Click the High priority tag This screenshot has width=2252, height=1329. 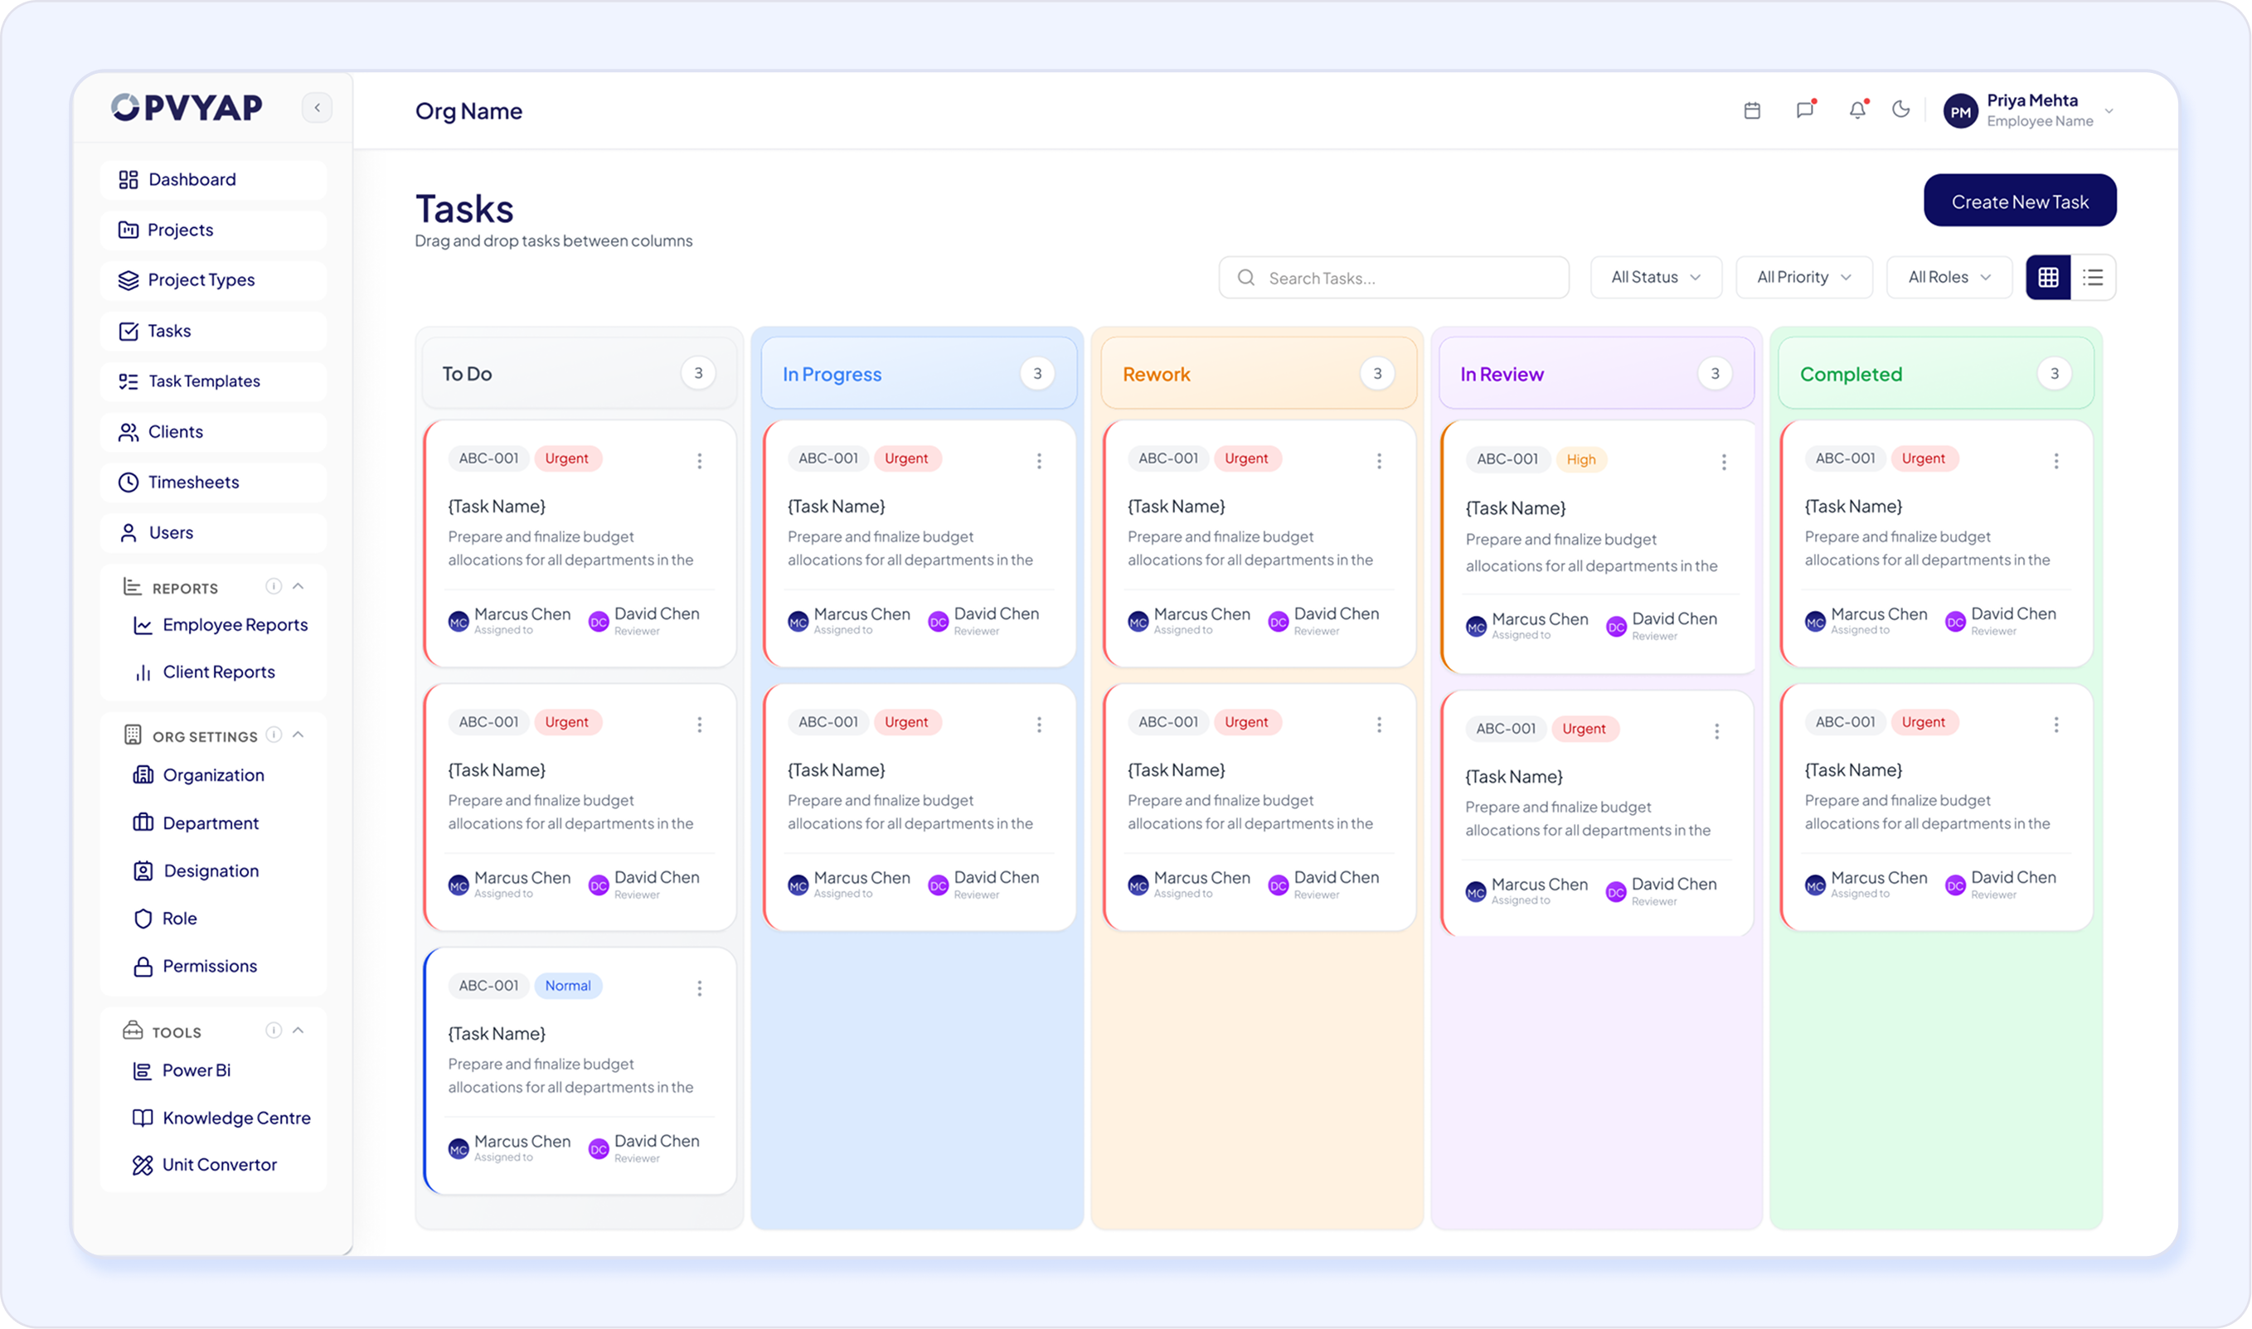click(1581, 459)
